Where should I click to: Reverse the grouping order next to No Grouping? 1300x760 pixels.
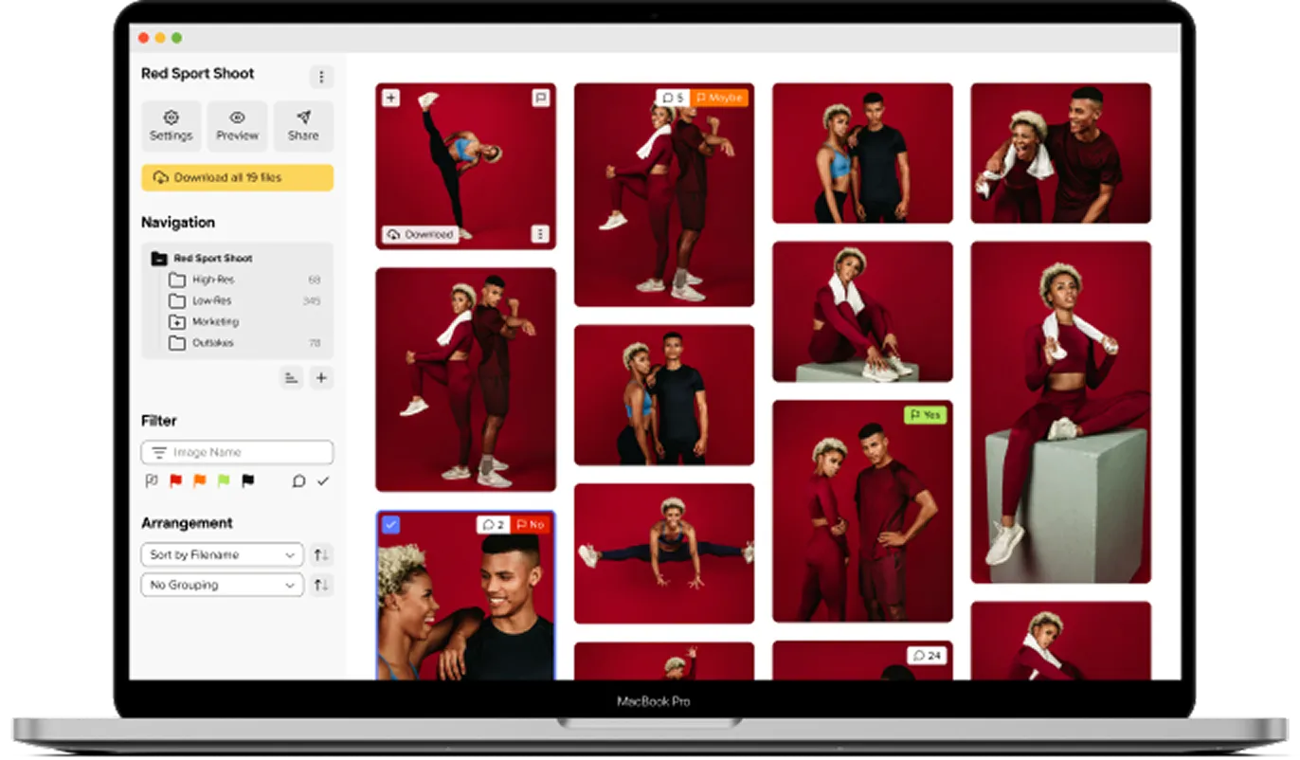[x=321, y=585]
